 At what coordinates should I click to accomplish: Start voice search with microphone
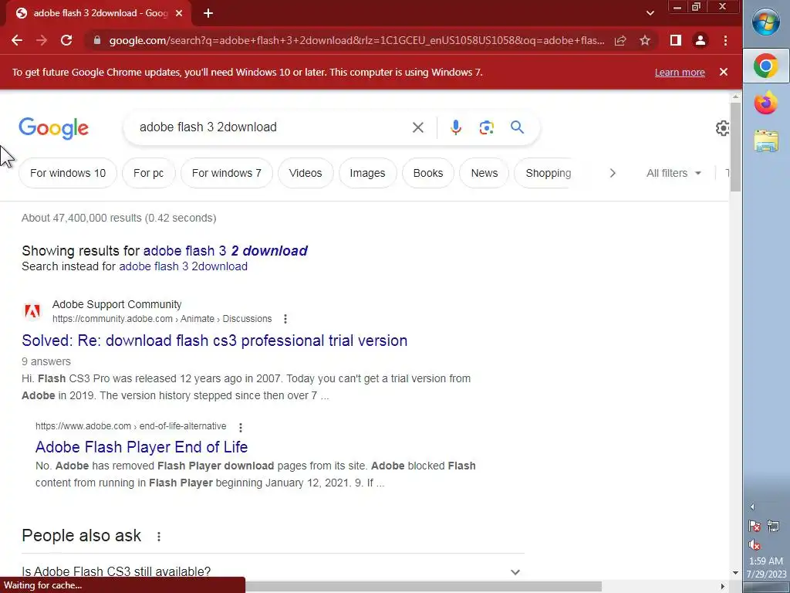pos(455,127)
